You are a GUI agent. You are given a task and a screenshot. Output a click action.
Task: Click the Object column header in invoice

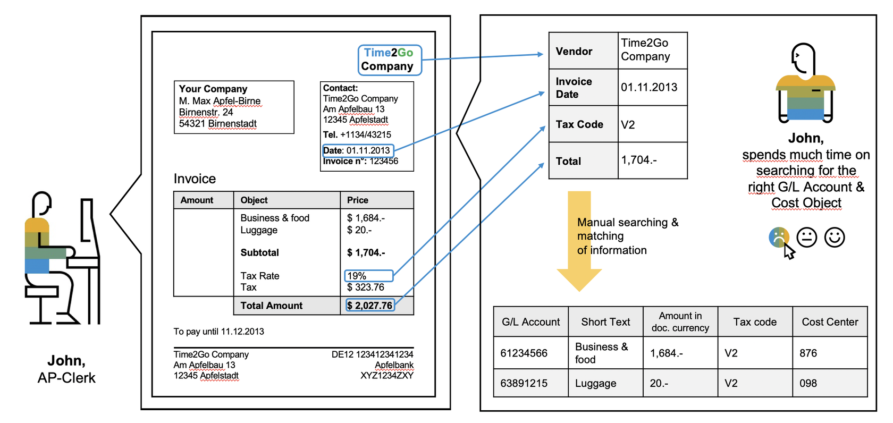click(x=287, y=200)
